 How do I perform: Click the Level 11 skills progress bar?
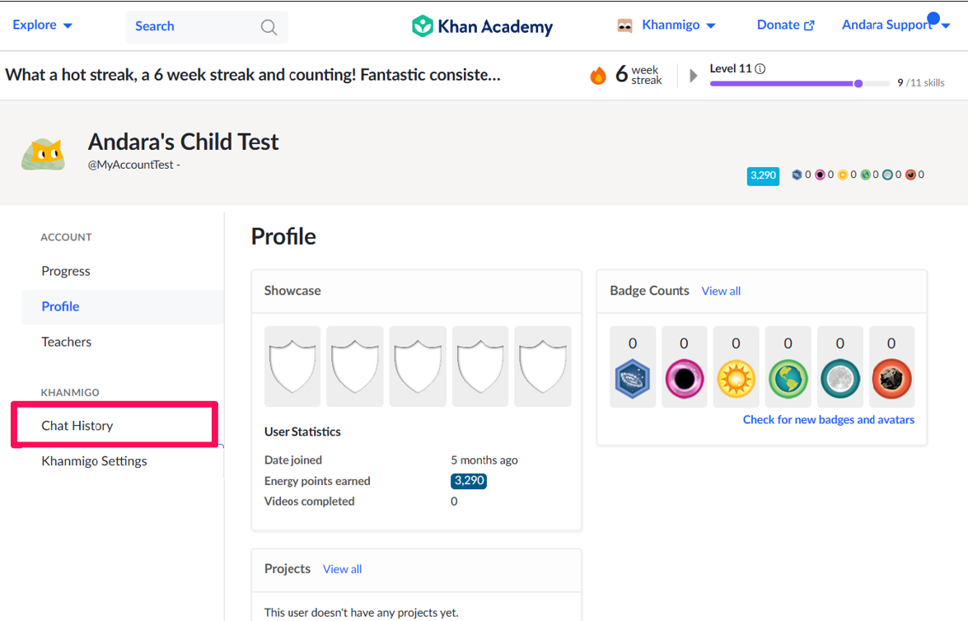point(800,83)
